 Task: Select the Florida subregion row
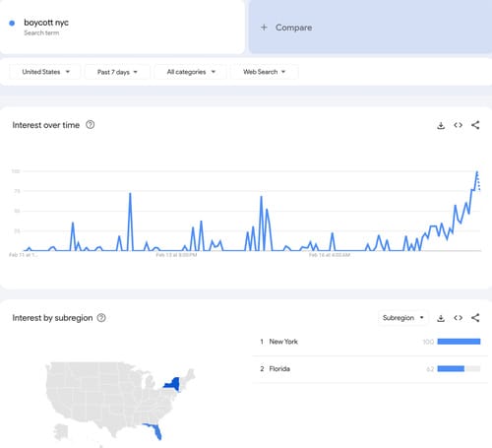click(370, 369)
